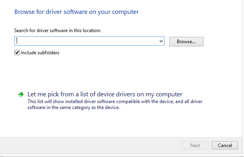Click the greyed-out Next button

point(195,146)
